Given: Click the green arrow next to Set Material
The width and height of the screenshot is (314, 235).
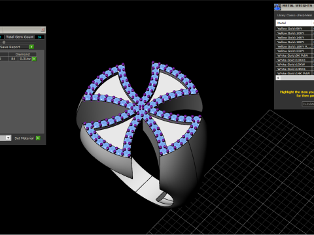Looking at the screenshot, I should (38, 138).
